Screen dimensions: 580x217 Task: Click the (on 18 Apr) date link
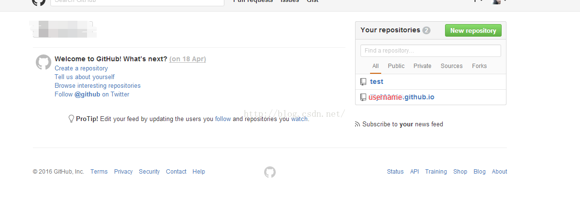pyautogui.click(x=188, y=59)
